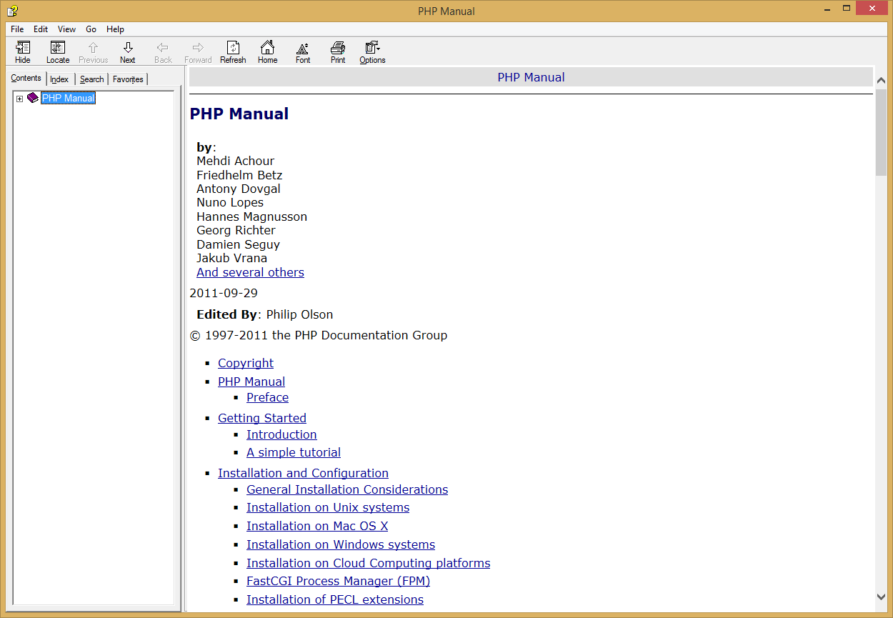Open the Preface link

267,397
